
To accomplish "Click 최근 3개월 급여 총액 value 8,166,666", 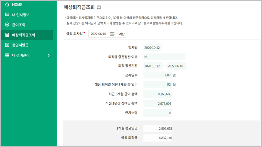I will (158, 94).
